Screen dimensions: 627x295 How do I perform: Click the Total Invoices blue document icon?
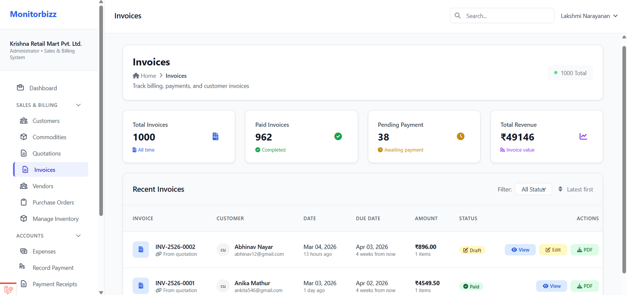tap(216, 136)
